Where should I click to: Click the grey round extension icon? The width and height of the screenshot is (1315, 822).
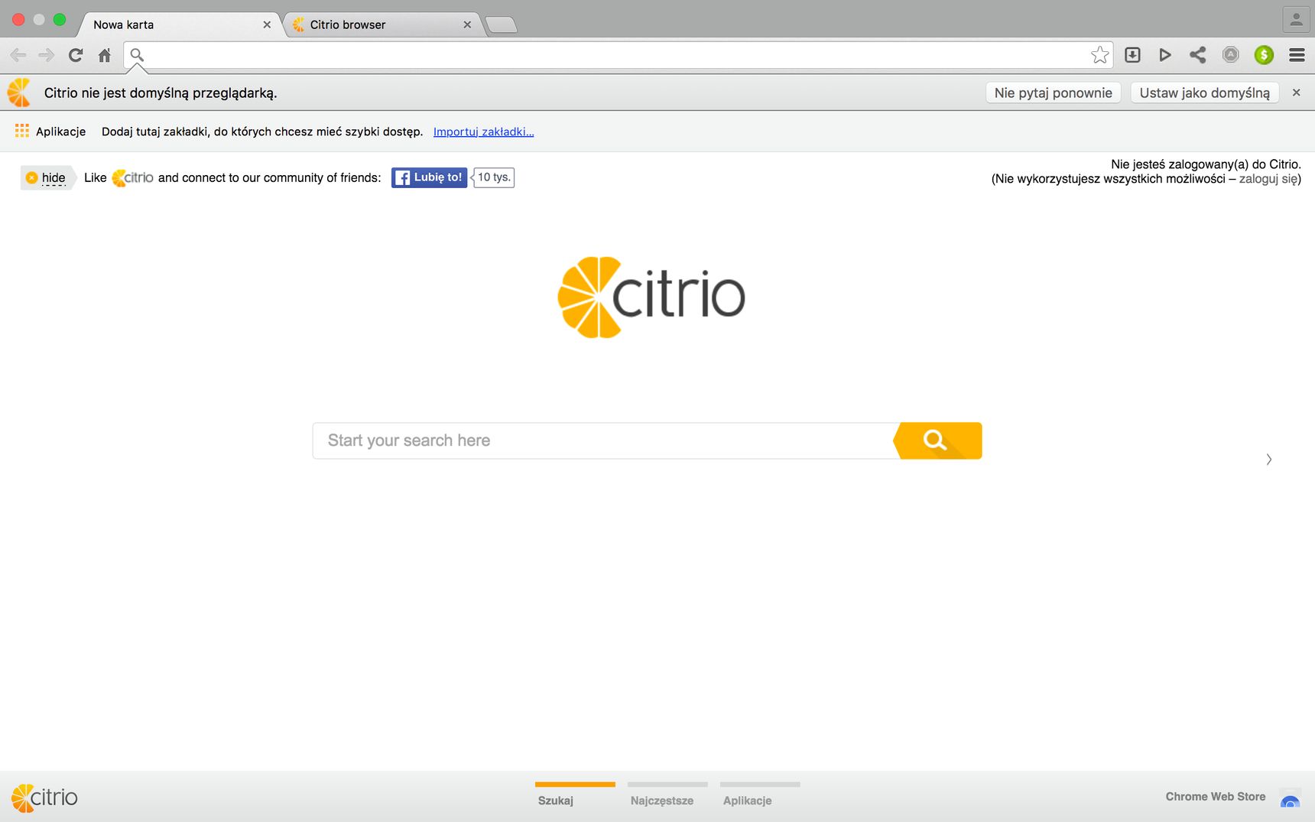(x=1231, y=55)
